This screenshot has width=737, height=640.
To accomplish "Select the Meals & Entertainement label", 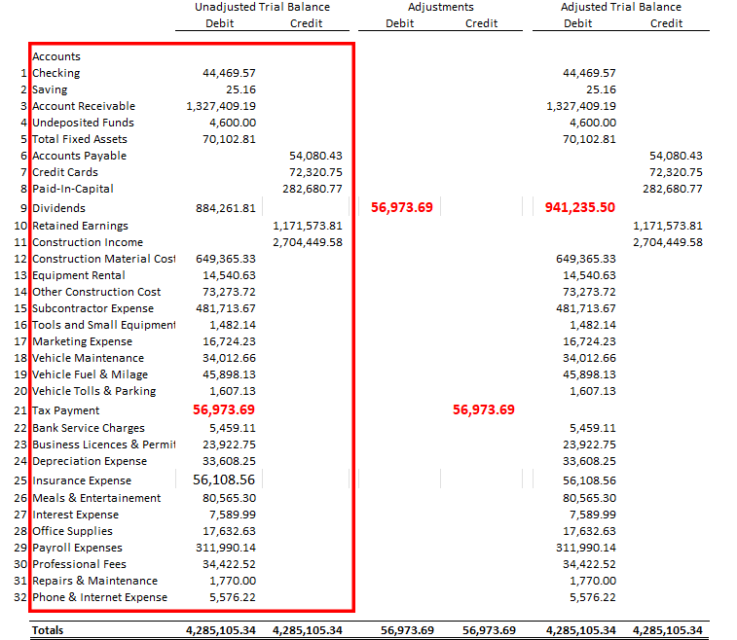I will [x=96, y=498].
